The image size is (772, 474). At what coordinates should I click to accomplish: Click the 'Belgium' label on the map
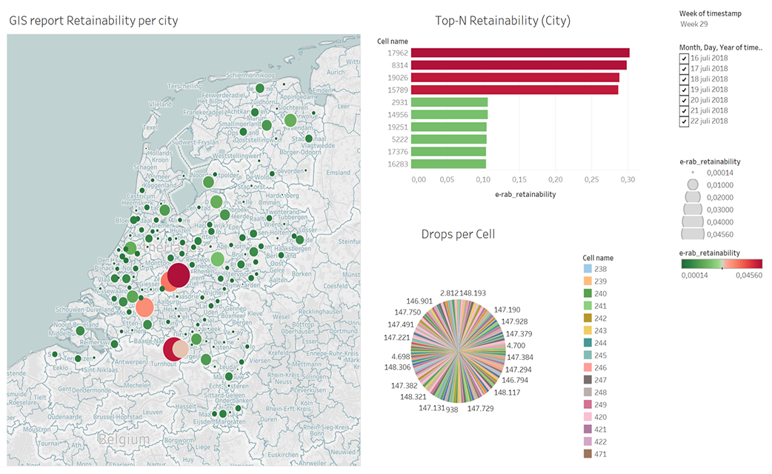(124, 438)
